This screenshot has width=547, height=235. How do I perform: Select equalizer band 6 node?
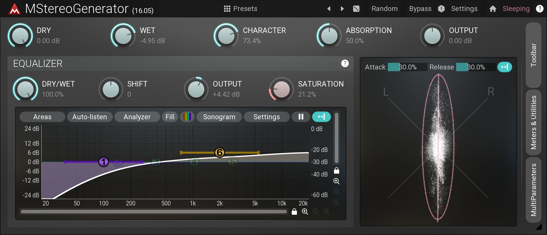(220, 153)
